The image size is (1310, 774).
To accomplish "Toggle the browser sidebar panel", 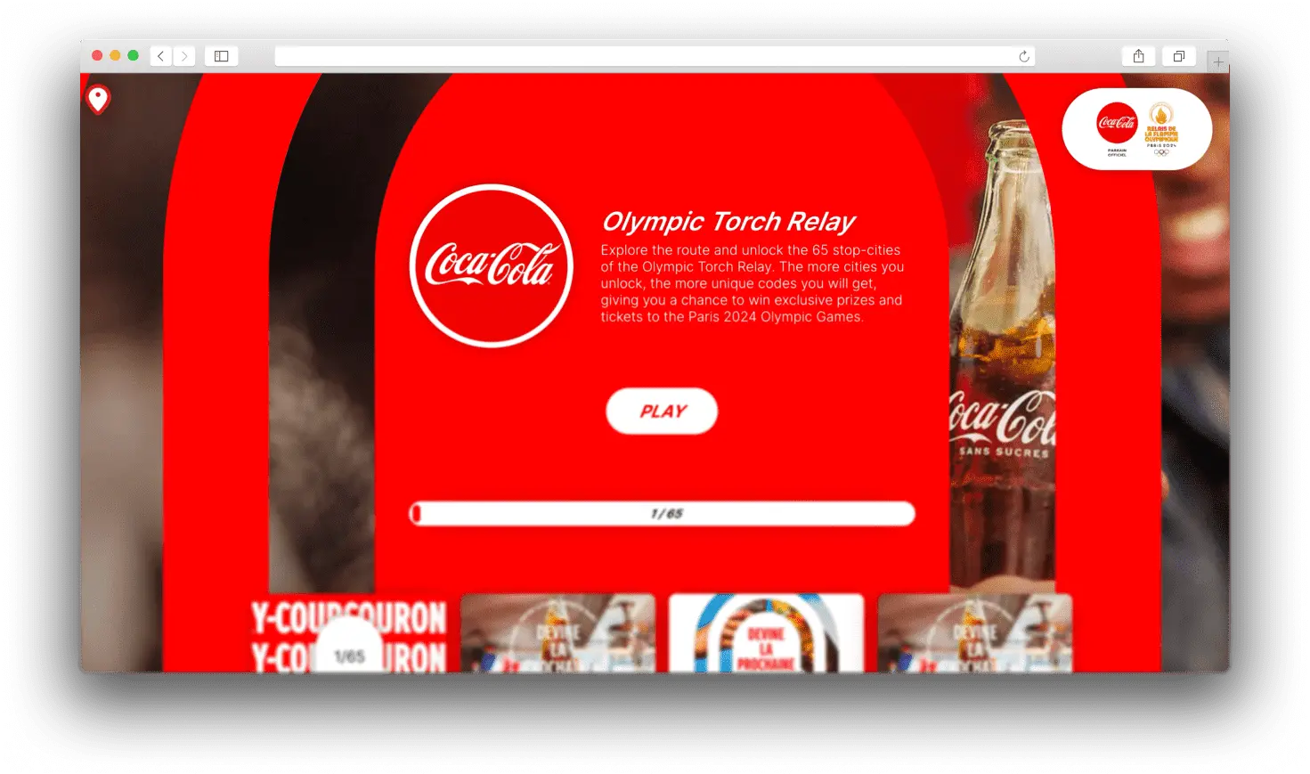I will tap(222, 56).
